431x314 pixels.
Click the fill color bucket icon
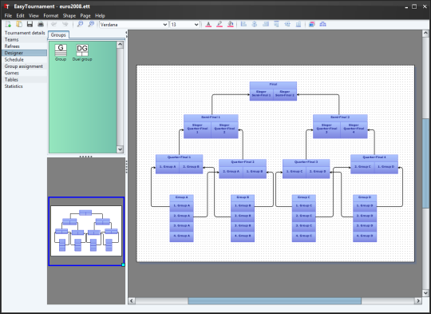pyautogui.click(x=231, y=25)
